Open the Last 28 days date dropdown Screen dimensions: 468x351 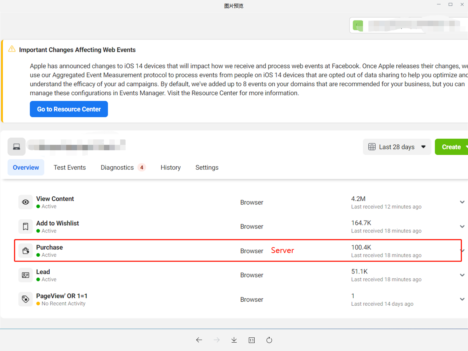click(397, 147)
